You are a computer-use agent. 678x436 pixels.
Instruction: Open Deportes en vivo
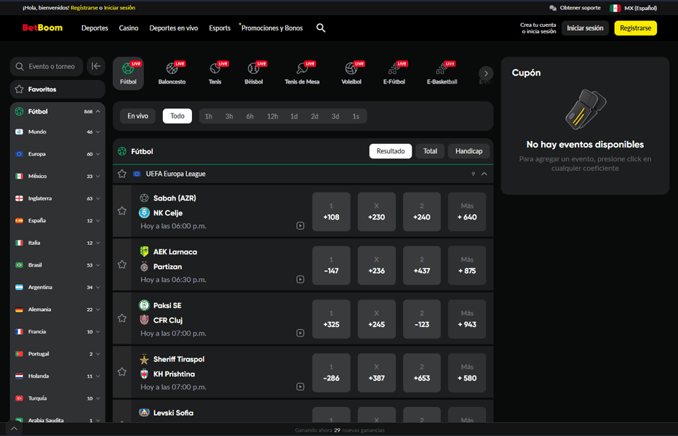[x=173, y=28]
